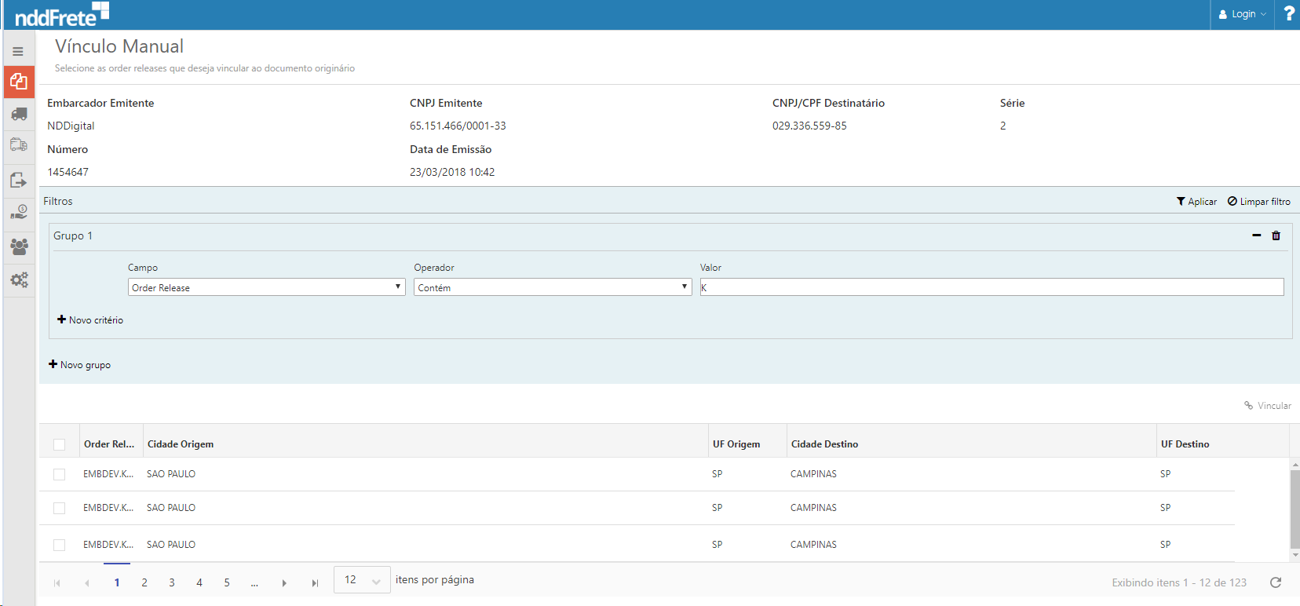Open the Operador dropdown showing Contém
This screenshot has height=606, width=1300.
tap(552, 287)
